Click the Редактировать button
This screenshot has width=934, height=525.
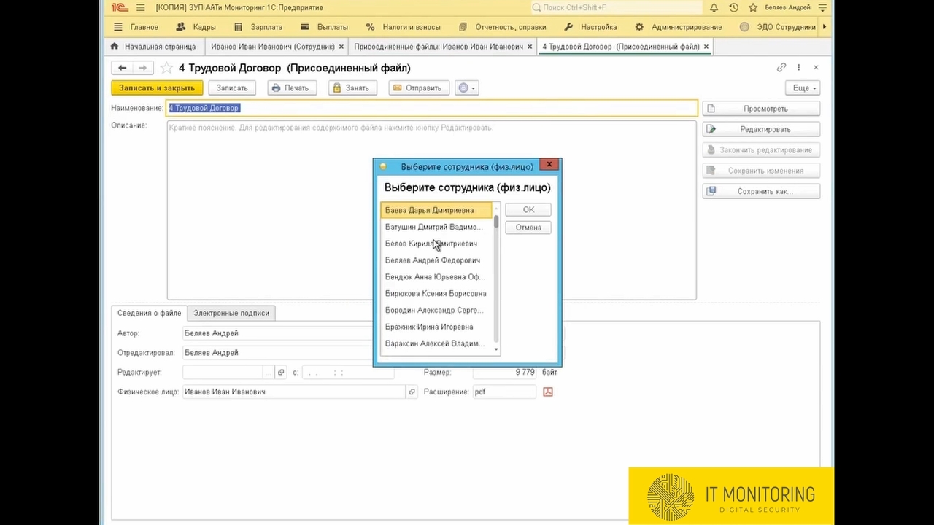point(761,129)
